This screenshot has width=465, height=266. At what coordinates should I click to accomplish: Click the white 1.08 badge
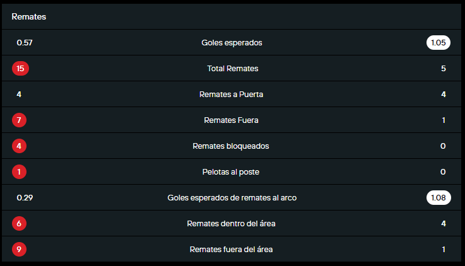[437, 197]
